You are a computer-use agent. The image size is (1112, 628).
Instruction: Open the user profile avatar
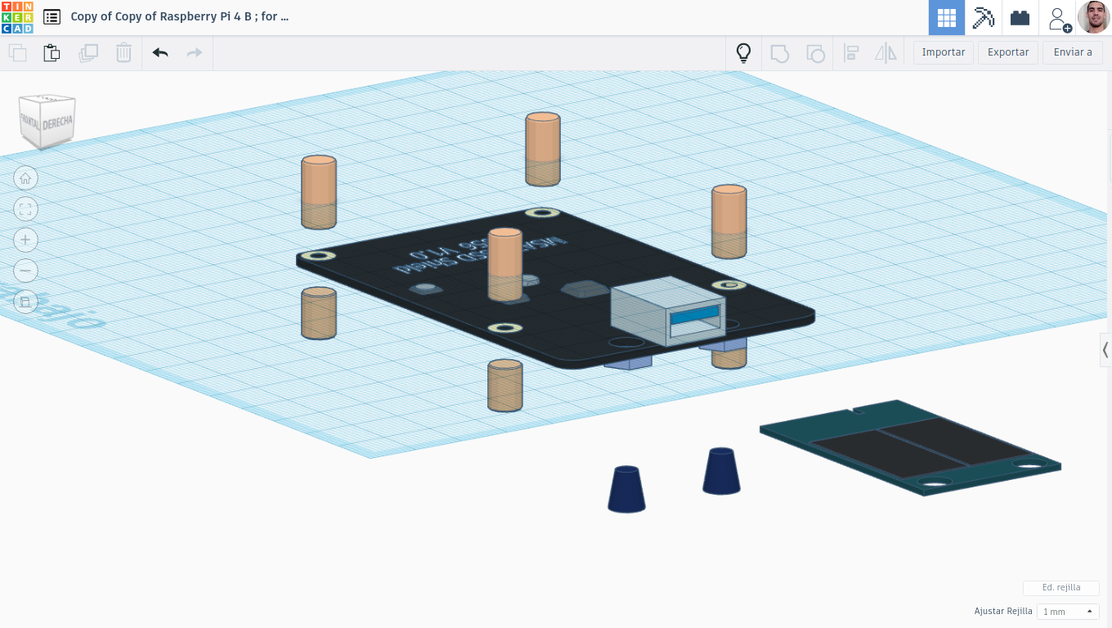click(x=1093, y=17)
